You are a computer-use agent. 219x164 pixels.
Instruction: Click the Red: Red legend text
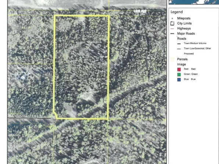(190, 69)
